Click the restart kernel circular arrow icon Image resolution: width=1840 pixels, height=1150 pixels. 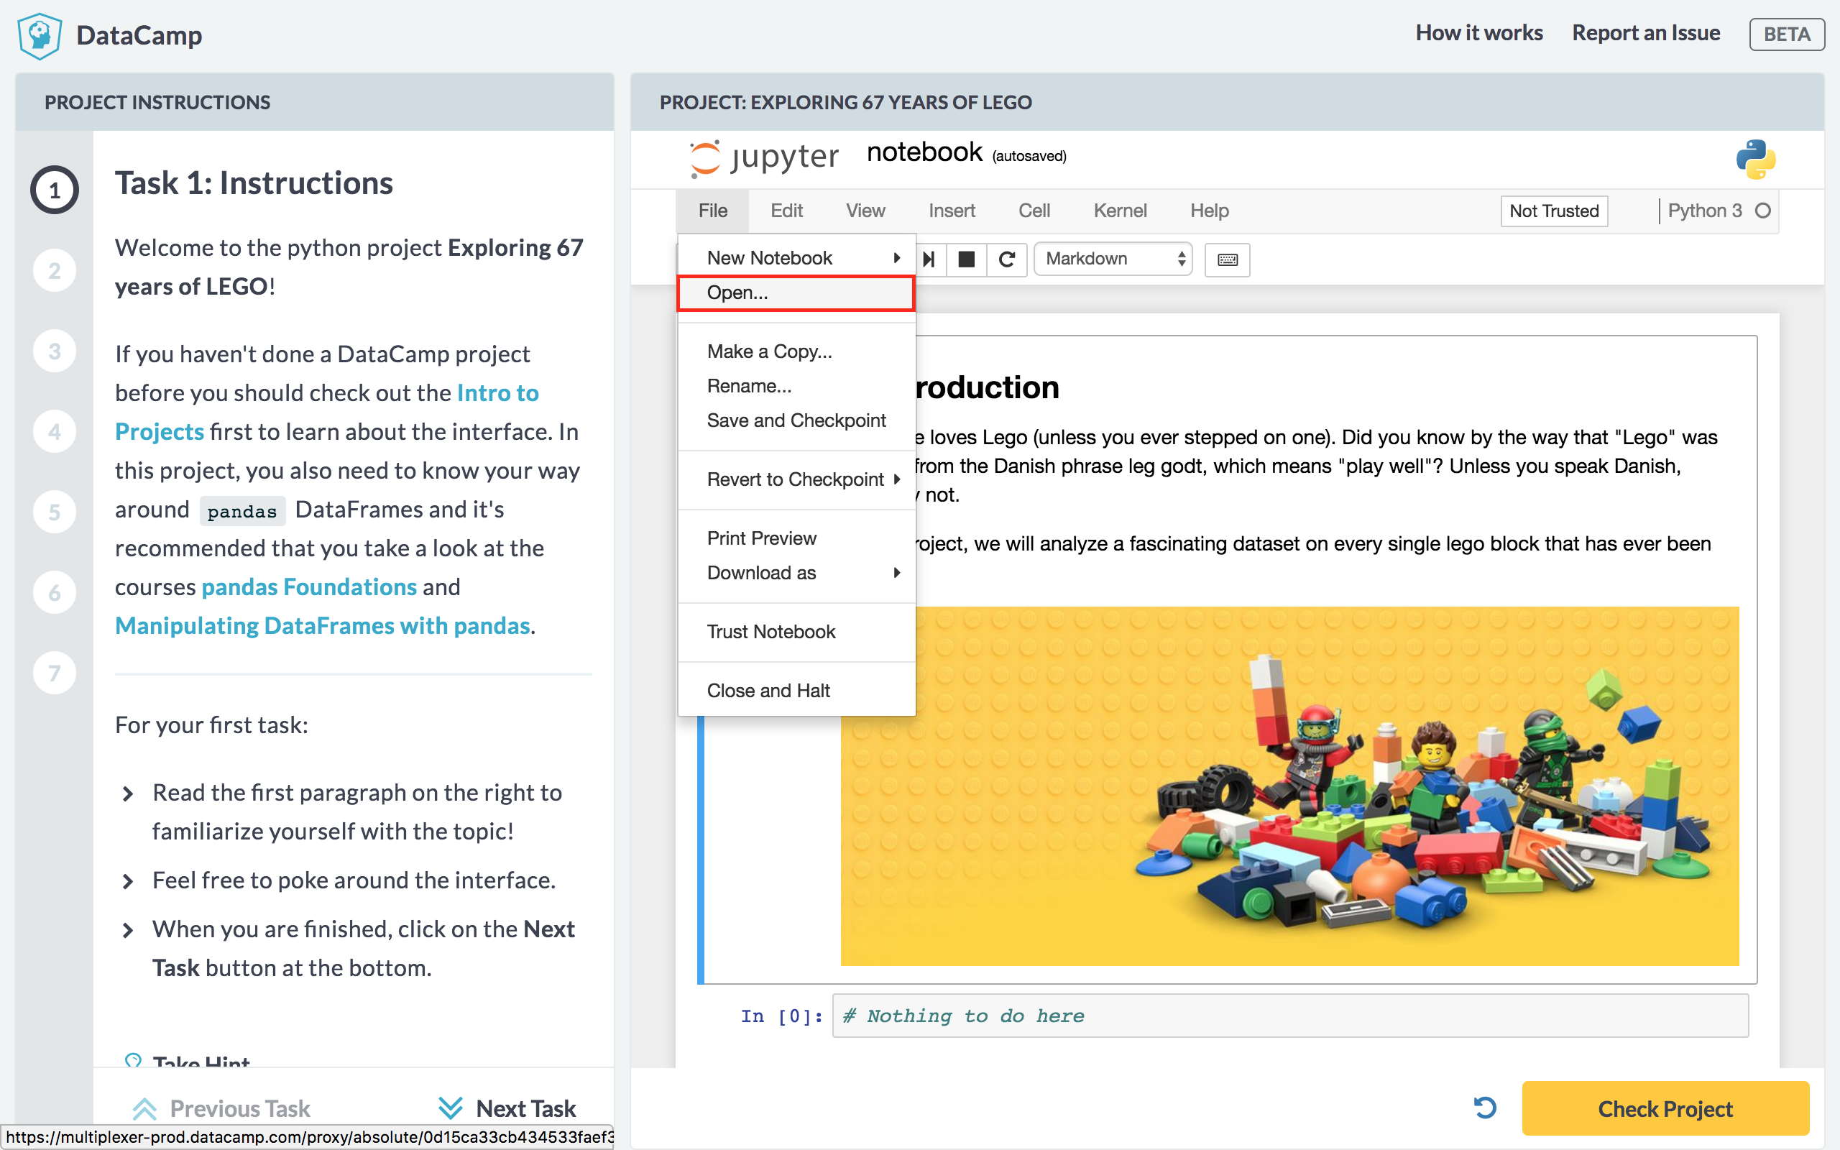click(1007, 259)
